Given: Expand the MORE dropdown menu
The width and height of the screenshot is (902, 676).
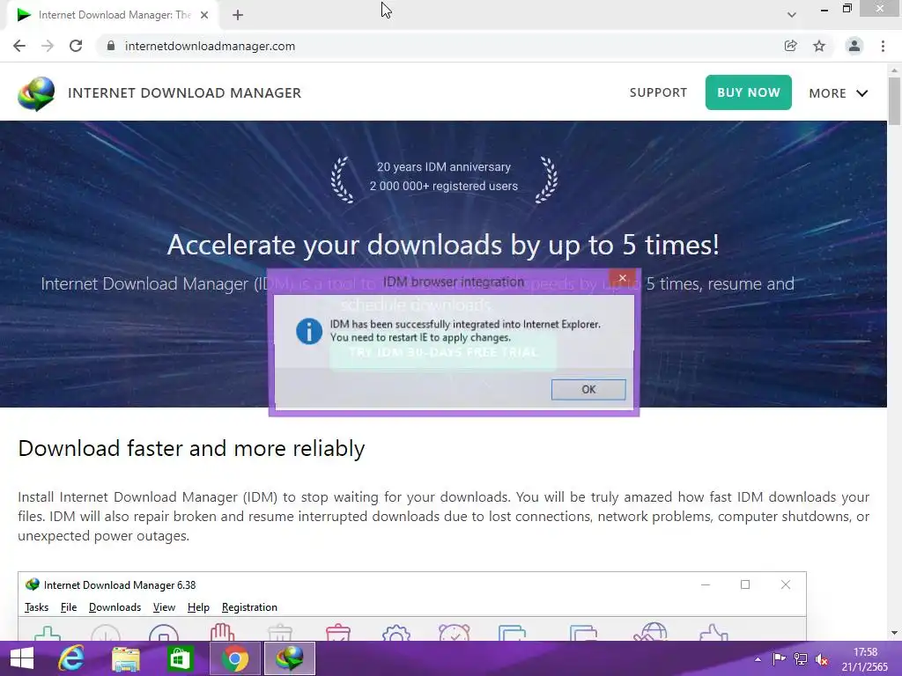Looking at the screenshot, I should 839,93.
